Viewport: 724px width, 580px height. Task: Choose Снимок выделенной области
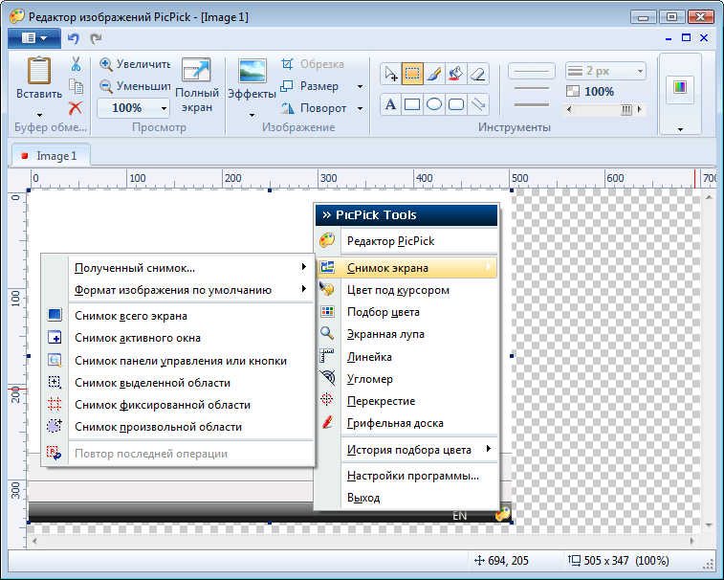coord(178,383)
